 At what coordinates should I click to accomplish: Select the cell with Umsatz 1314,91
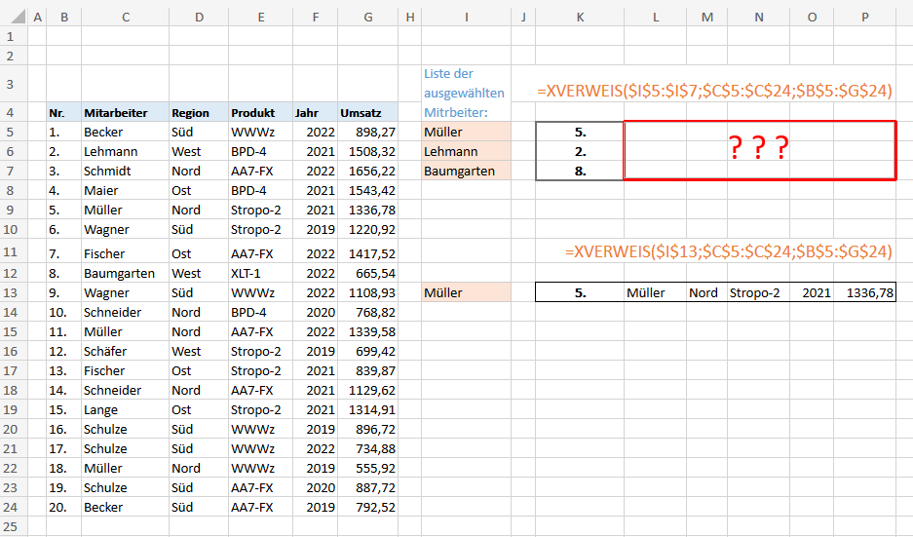[x=368, y=409]
